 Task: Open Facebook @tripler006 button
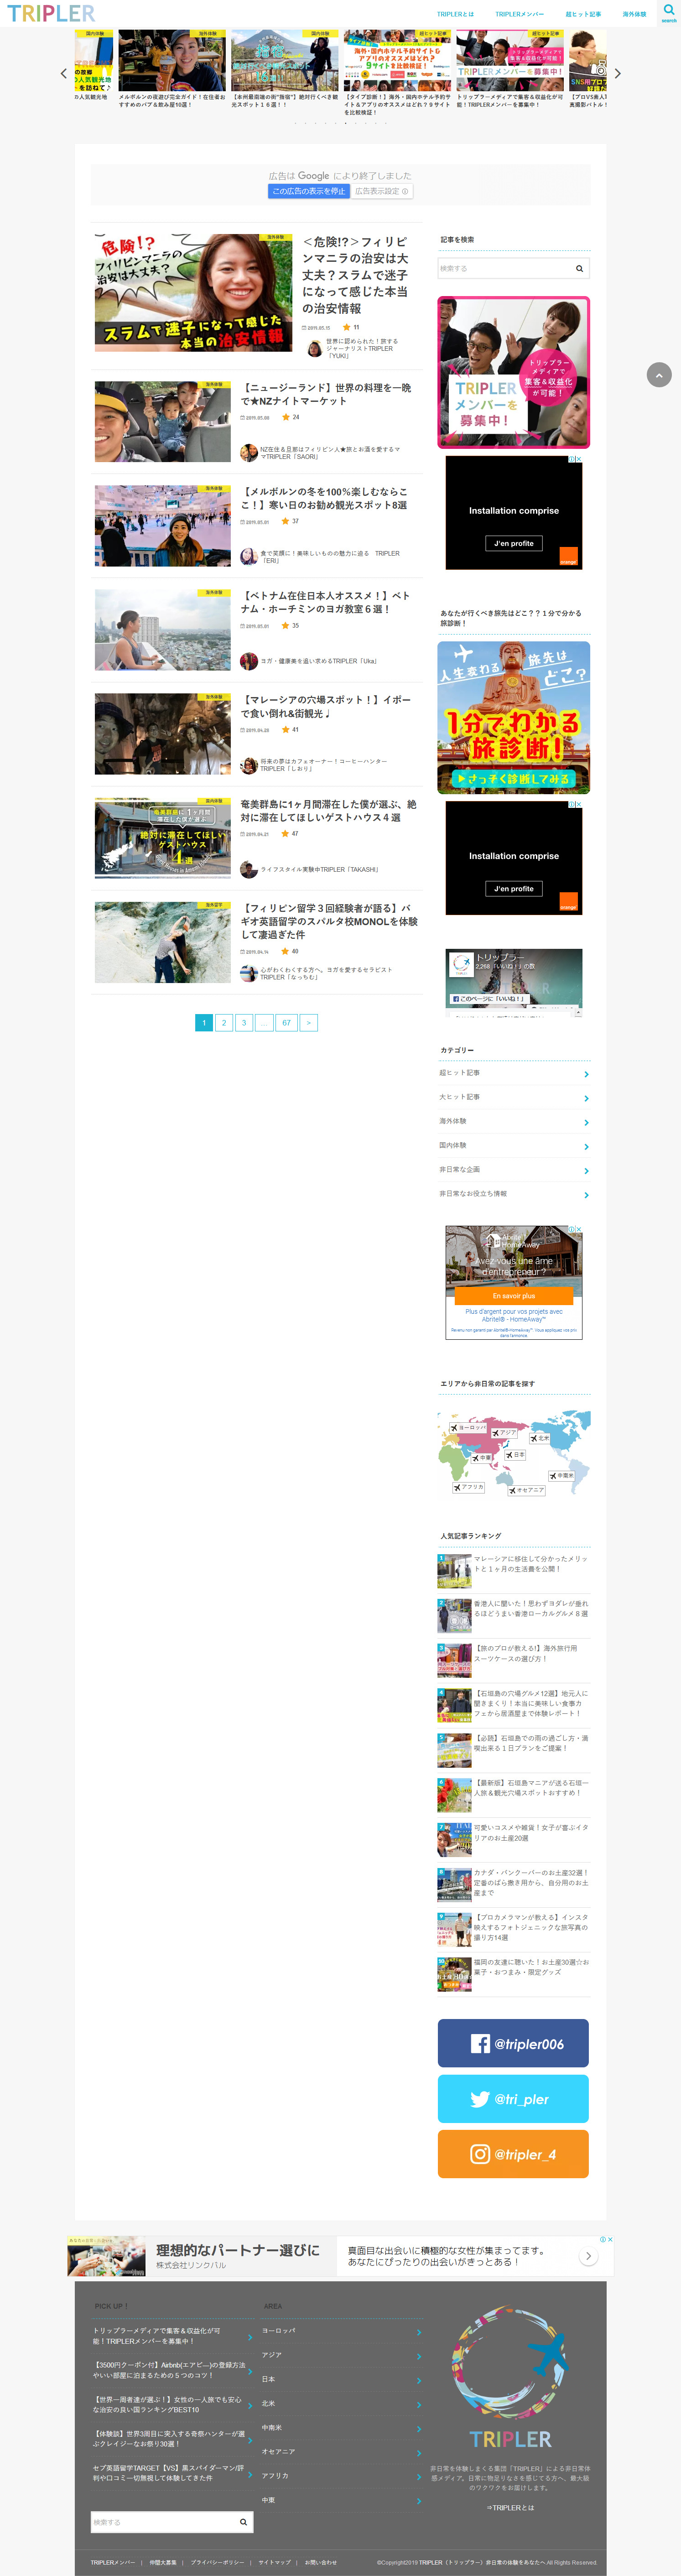click(513, 2043)
